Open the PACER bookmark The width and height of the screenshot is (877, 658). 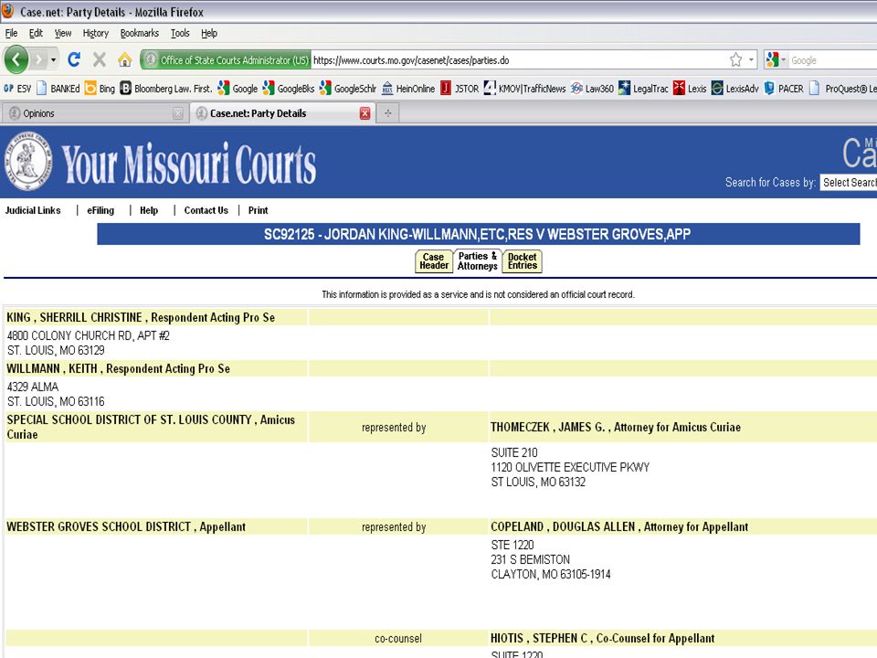[784, 89]
